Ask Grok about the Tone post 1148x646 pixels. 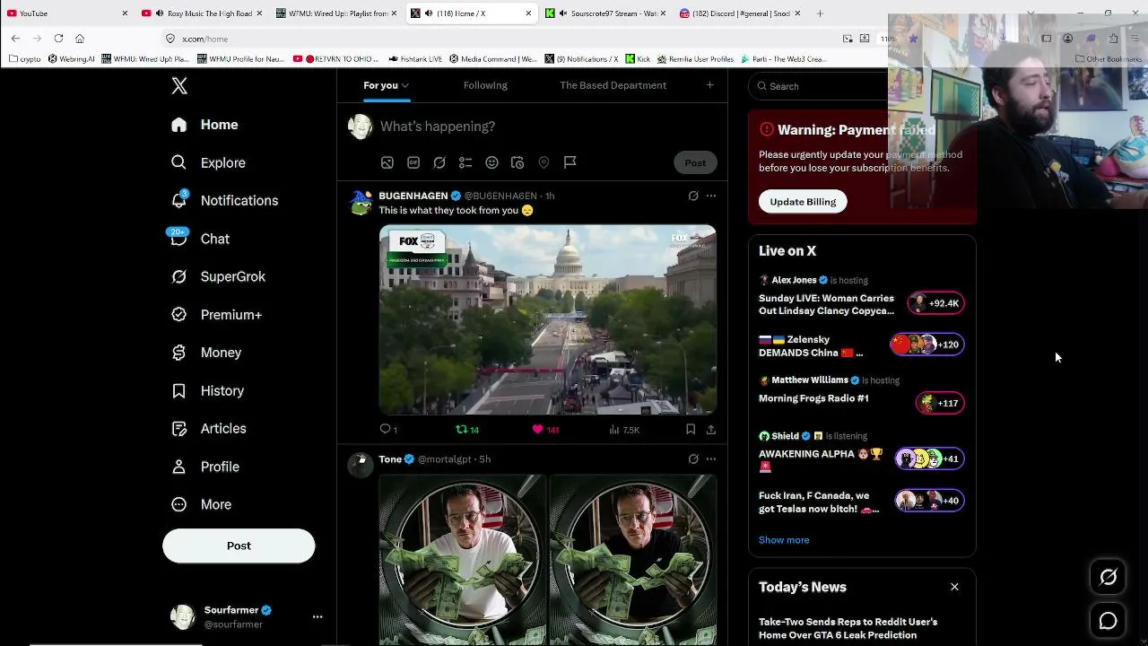tap(693, 459)
